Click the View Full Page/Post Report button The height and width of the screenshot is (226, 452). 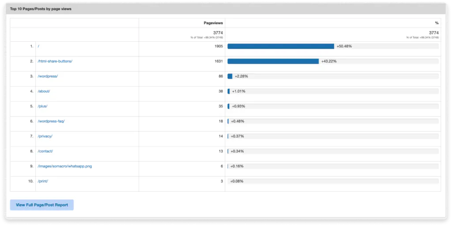tap(42, 205)
